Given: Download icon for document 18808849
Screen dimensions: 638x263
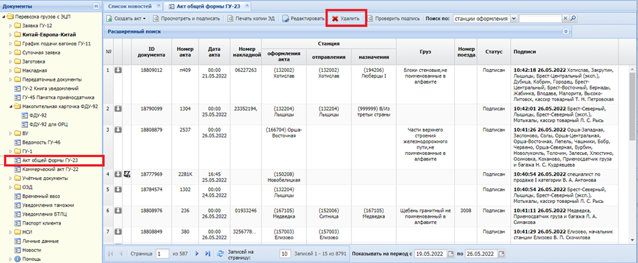Looking at the screenshot, I should [x=118, y=232].
